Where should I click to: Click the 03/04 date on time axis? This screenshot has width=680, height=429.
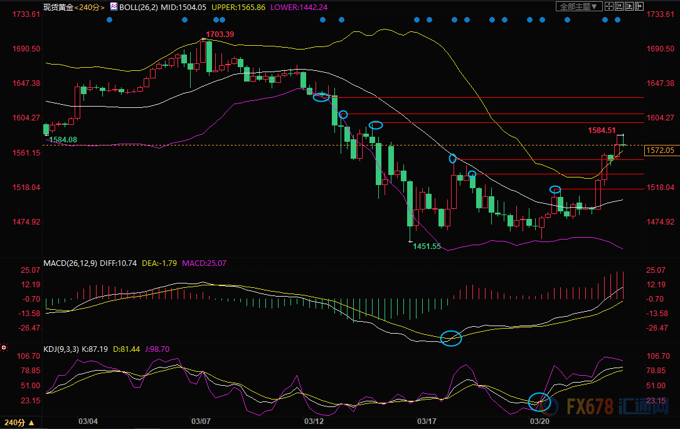coord(88,421)
